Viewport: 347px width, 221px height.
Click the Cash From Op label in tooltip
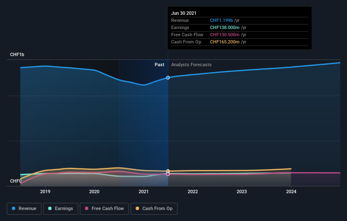[x=186, y=42]
